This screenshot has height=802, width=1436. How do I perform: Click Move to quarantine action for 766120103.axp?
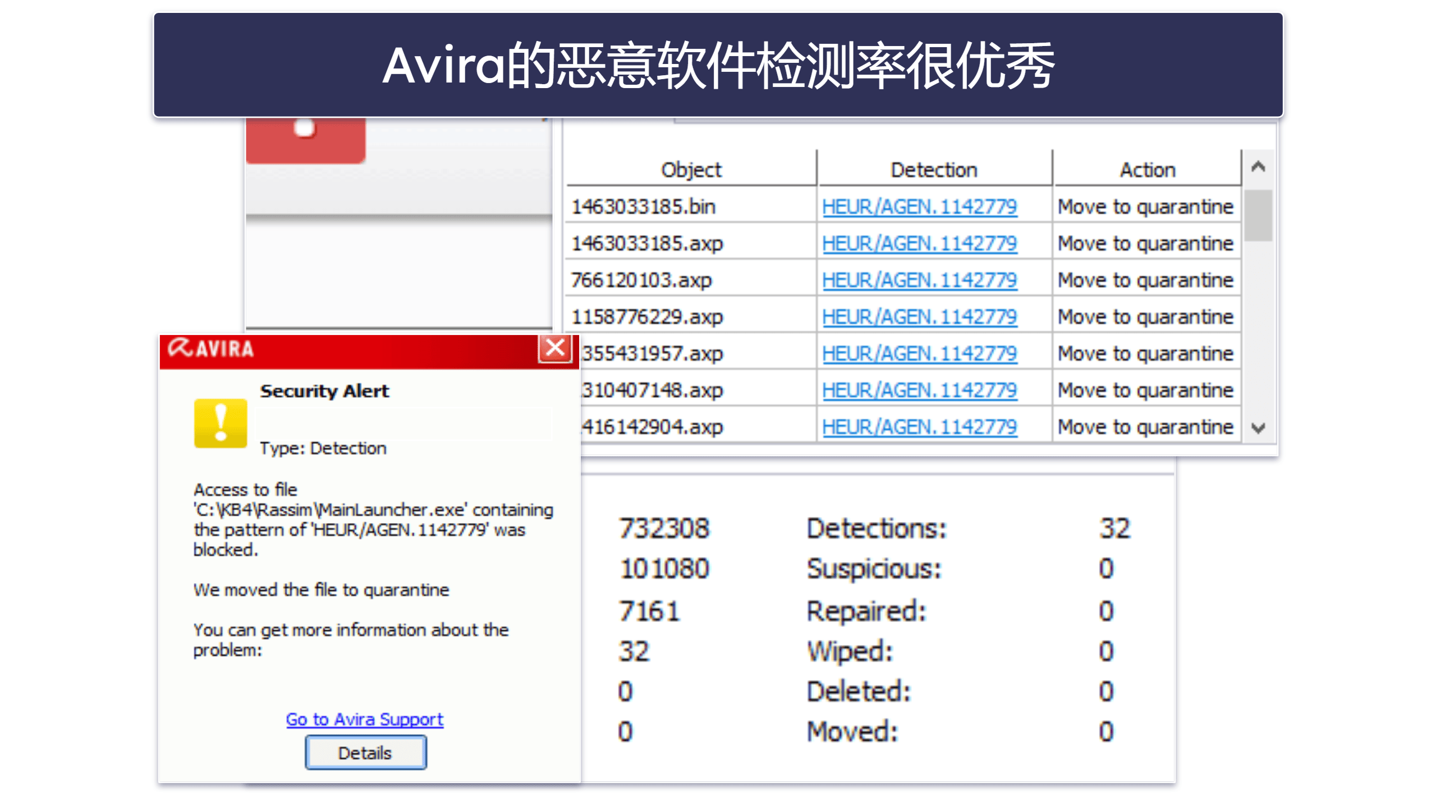[x=1145, y=279]
